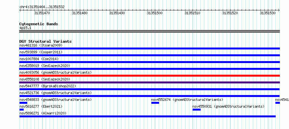Click the right arrowhead of the ruler
289x129 pixels.
[x=279, y=10]
